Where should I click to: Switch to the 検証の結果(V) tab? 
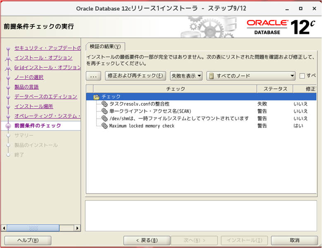[105, 47]
